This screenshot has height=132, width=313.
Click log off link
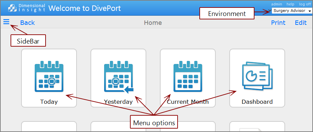pyautogui.click(x=305, y=4)
